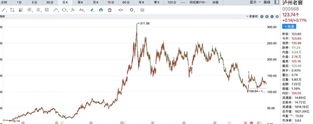The image size is (313, 124).
Task: Click the 总市值 1821.39亿 row
Action: [296, 112]
